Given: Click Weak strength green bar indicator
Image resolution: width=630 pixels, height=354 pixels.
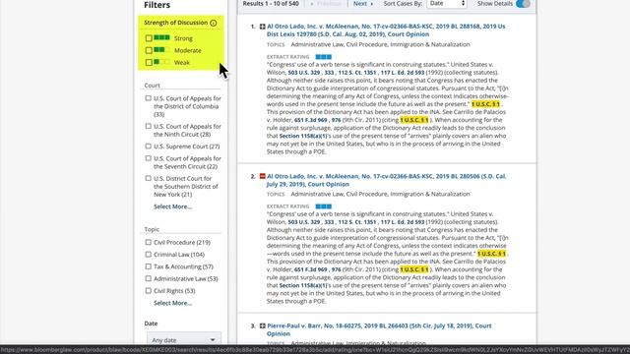Looking at the screenshot, I should (x=161, y=62).
